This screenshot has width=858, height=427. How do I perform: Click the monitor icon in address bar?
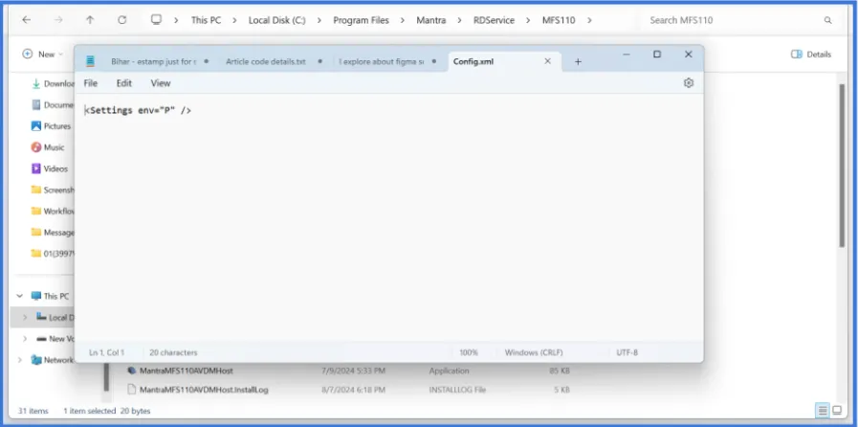pos(157,20)
